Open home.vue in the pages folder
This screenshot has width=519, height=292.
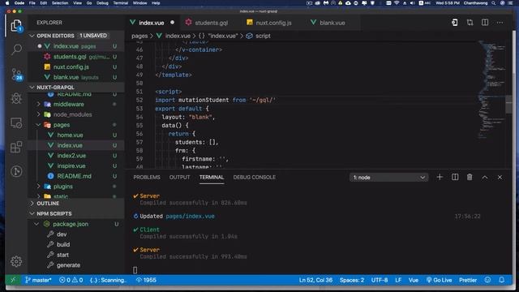click(x=70, y=135)
